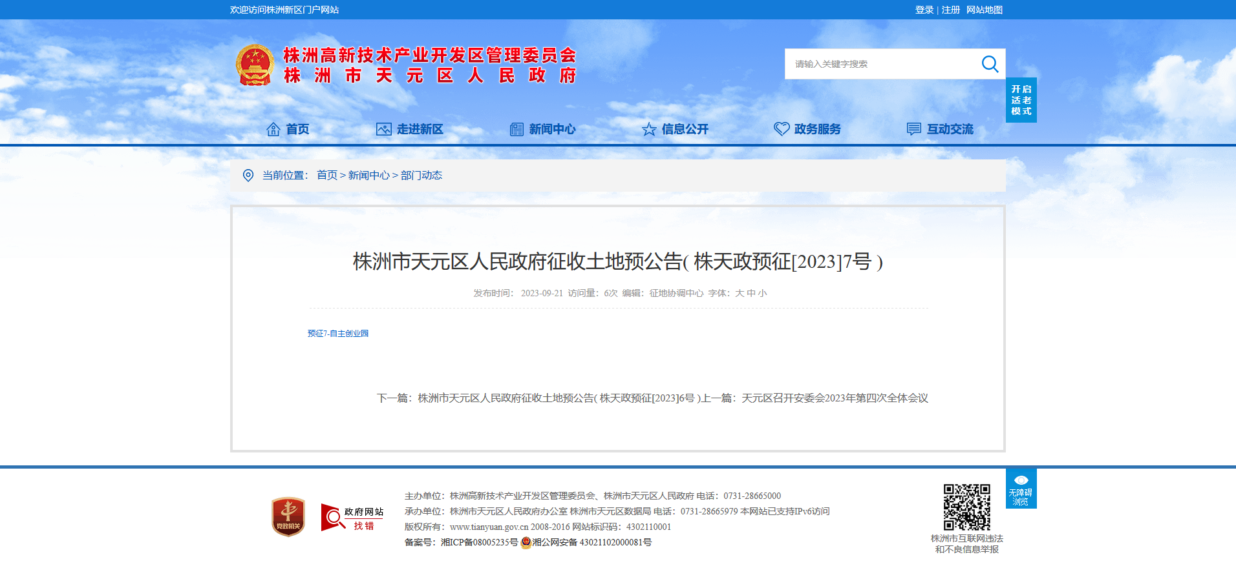This screenshot has height=568, width=1236.
Task: Click the star icon beside 信息公开
Action: (x=649, y=130)
